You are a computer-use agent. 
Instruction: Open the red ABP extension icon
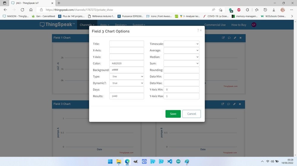tap(239, 10)
